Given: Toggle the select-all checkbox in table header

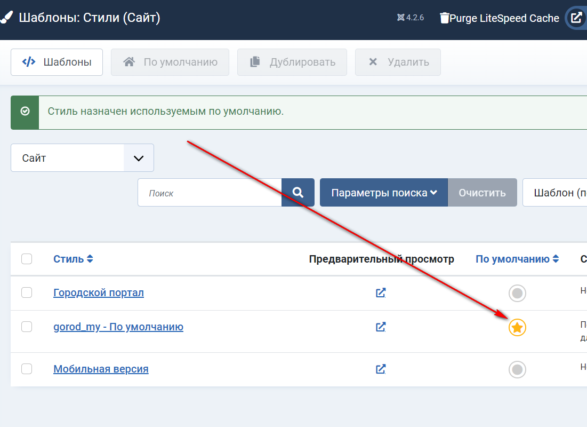Looking at the screenshot, I should 27,259.
